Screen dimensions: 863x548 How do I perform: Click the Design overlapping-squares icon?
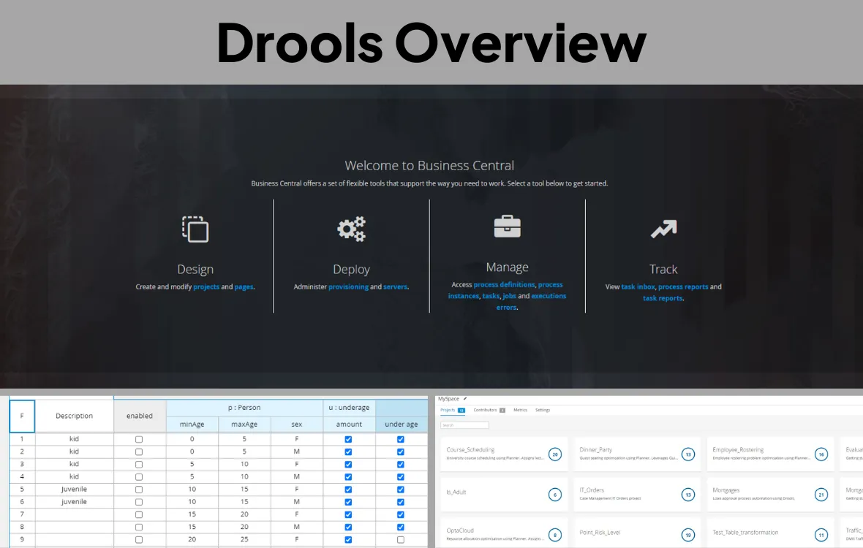195,229
